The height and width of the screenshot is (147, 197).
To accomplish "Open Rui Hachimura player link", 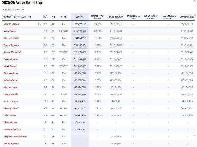I will tap(11, 38).
